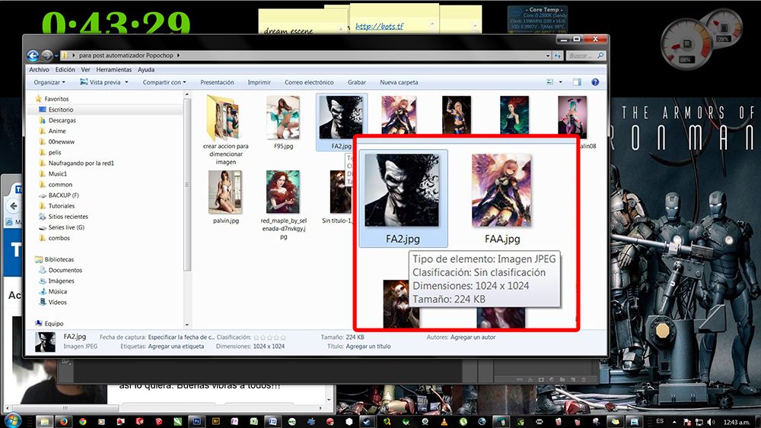Image resolution: width=761 pixels, height=428 pixels.
Task: Open the recent pages dropdown arrow
Action: [x=56, y=55]
